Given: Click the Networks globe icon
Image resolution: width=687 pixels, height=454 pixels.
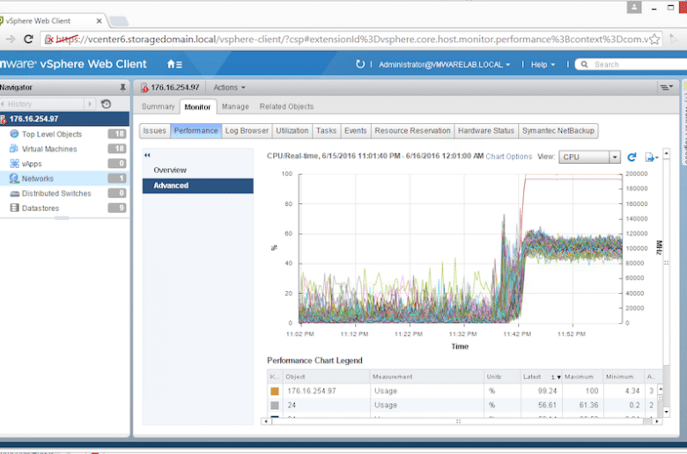Looking at the screenshot, I should coord(14,179).
